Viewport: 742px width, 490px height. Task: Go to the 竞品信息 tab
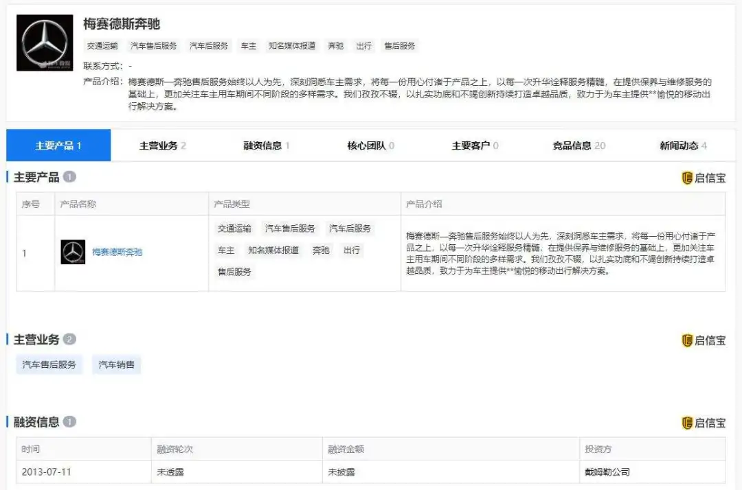578,145
